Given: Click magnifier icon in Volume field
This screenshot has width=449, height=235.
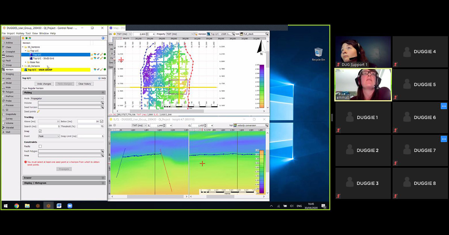Looking at the screenshot, I should pyautogui.click(x=102, y=103).
